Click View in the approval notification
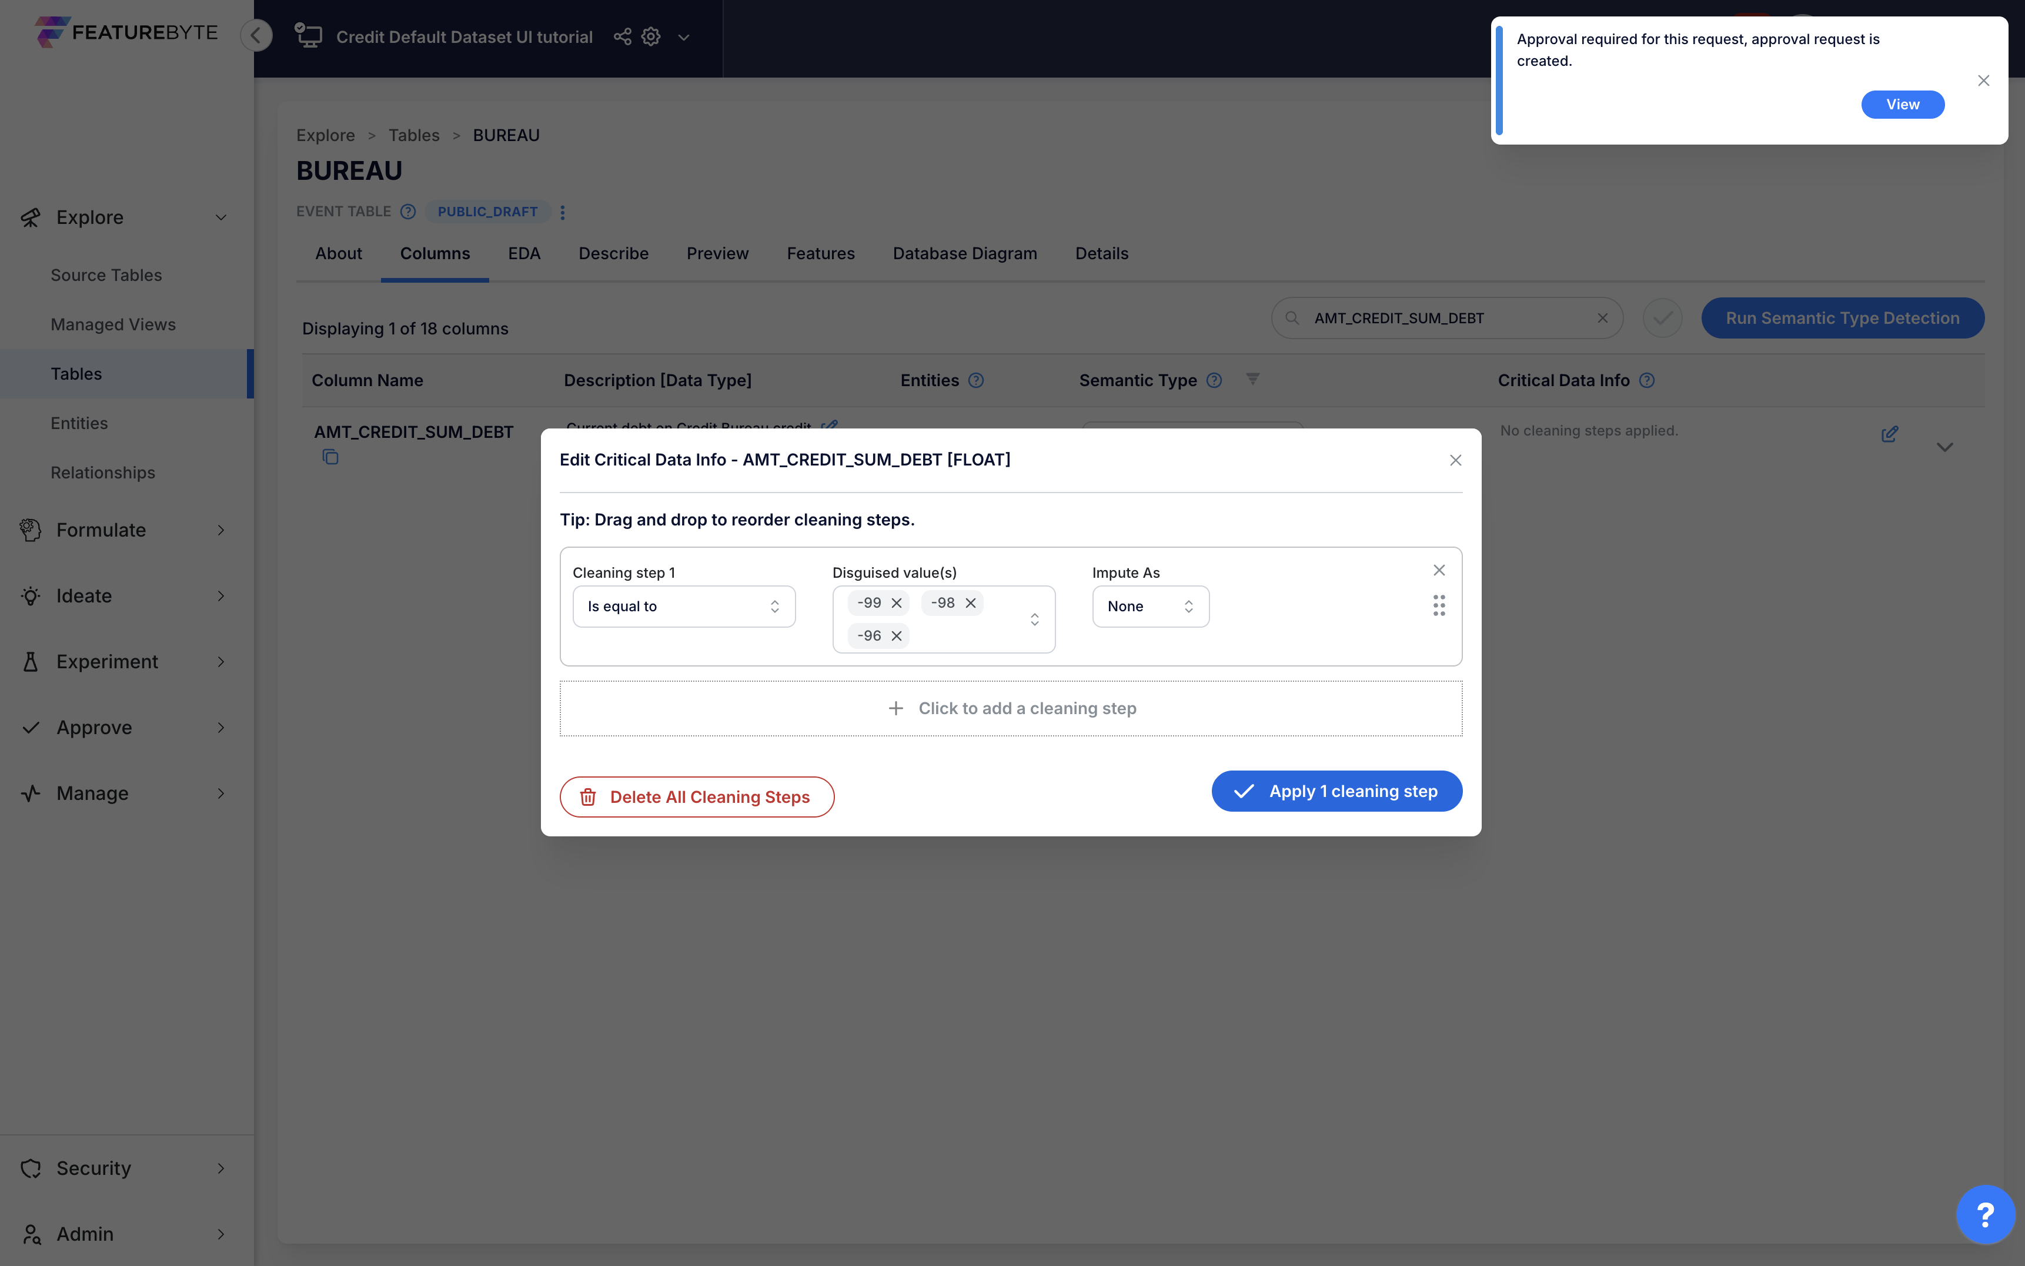 point(1902,105)
